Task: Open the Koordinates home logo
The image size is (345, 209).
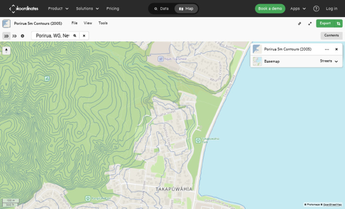Action: tap(23, 9)
